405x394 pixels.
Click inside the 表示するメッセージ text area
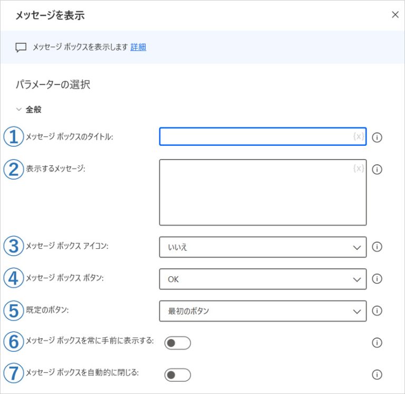point(256,195)
